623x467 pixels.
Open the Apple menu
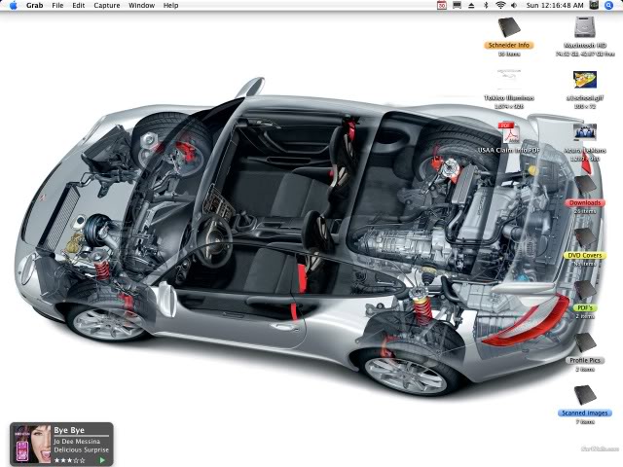[14, 5]
